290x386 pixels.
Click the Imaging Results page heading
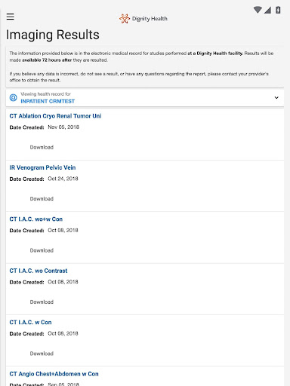(53, 35)
